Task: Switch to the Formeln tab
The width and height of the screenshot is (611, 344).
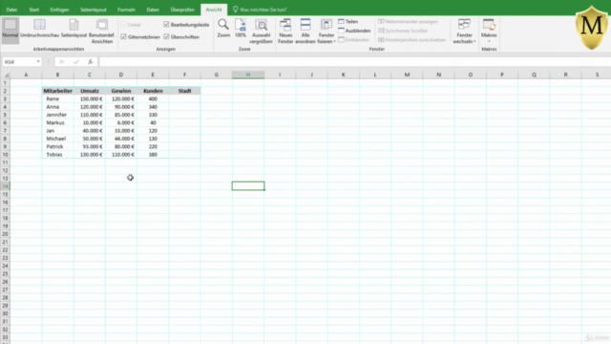Action: click(126, 10)
